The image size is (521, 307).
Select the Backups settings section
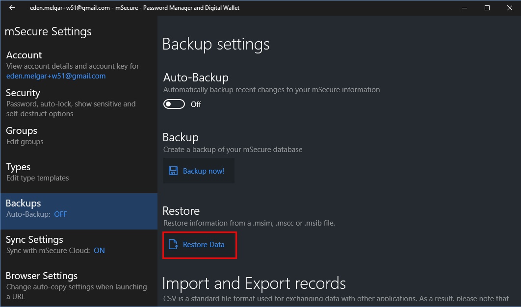pyautogui.click(x=79, y=211)
